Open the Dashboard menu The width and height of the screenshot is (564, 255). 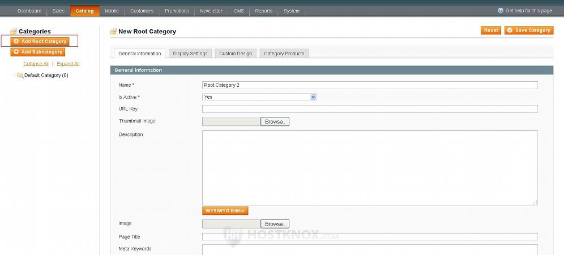pos(29,11)
